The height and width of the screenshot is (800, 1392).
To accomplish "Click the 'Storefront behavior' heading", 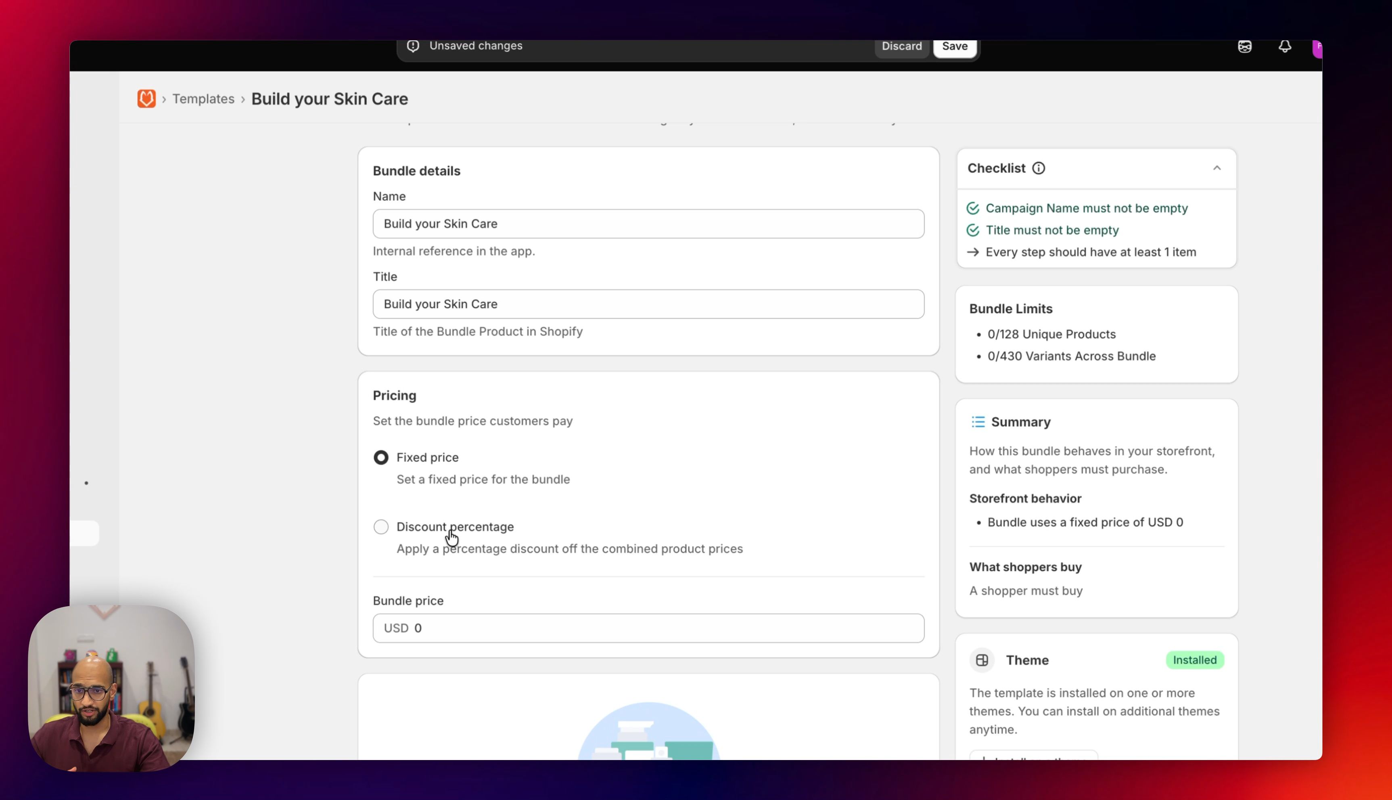I will [1025, 498].
